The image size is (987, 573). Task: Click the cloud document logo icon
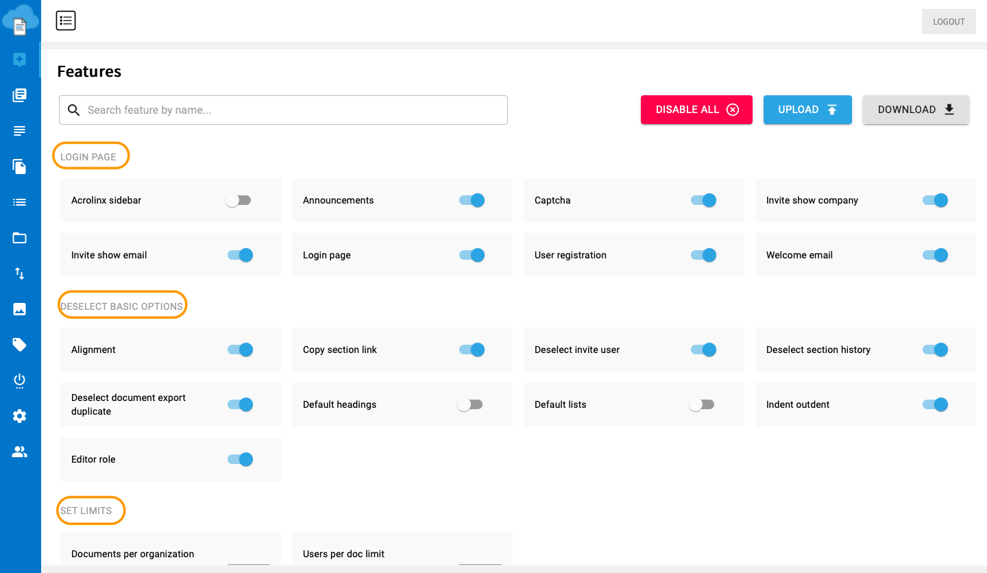point(19,19)
